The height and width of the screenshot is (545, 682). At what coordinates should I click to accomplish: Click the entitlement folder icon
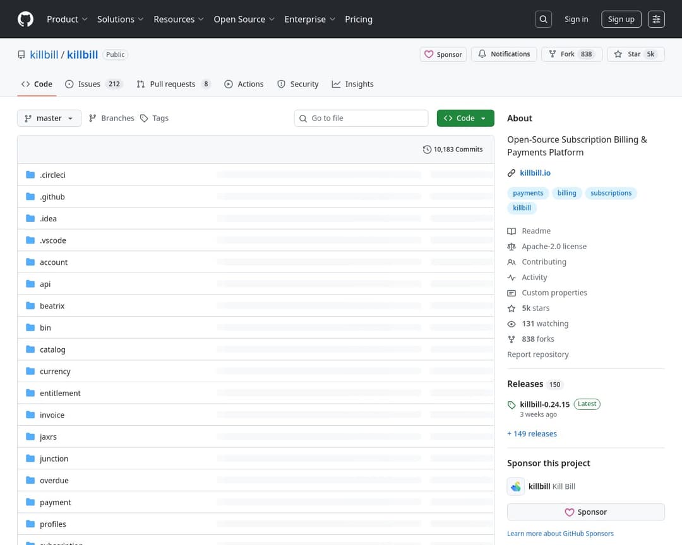click(30, 393)
